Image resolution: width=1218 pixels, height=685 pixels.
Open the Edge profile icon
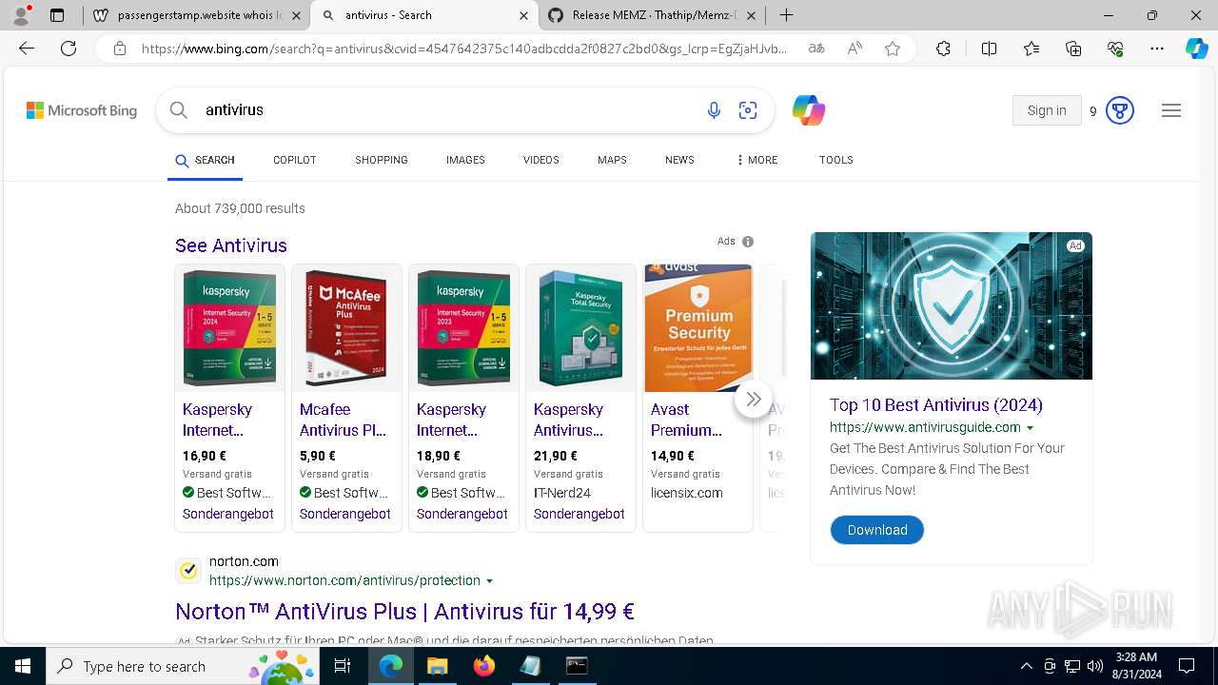click(x=22, y=14)
